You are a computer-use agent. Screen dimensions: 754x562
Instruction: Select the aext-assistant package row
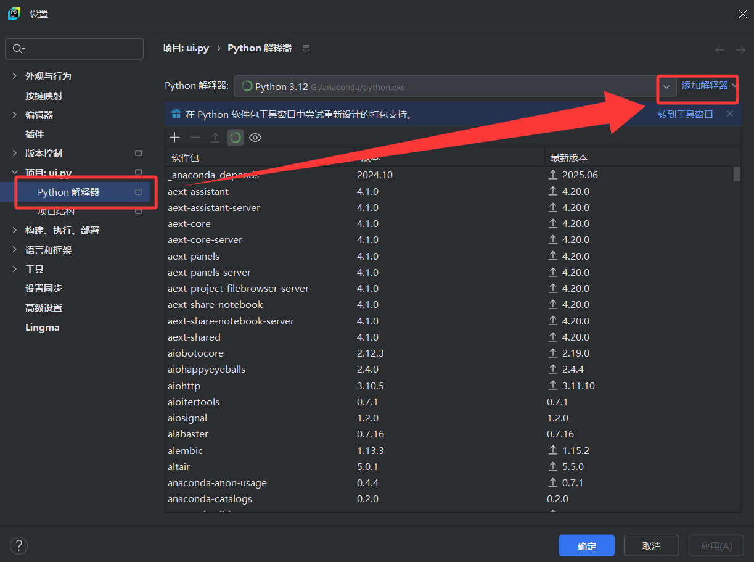(449, 191)
